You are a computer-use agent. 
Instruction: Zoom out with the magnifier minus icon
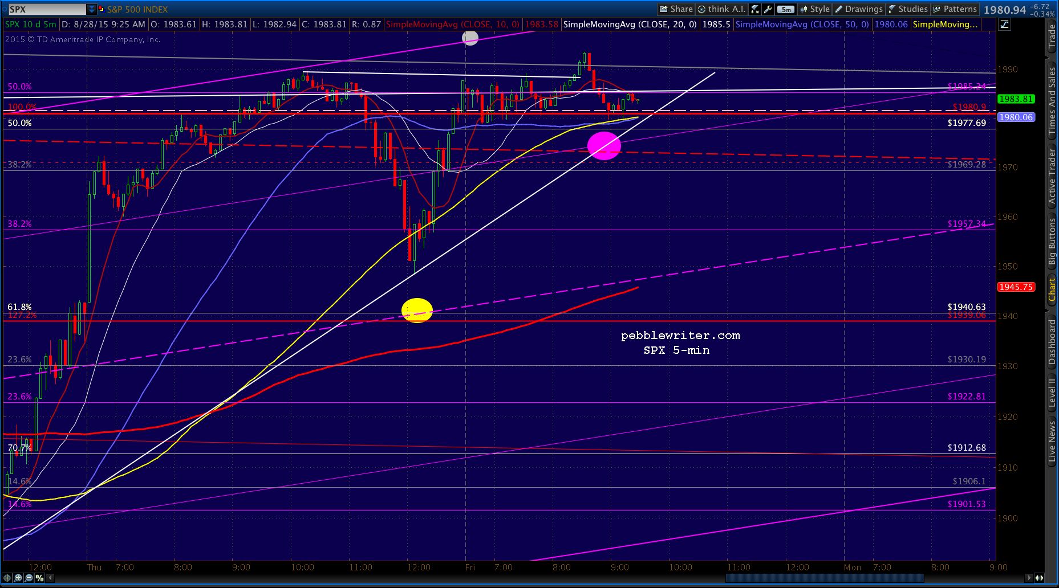click(29, 578)
